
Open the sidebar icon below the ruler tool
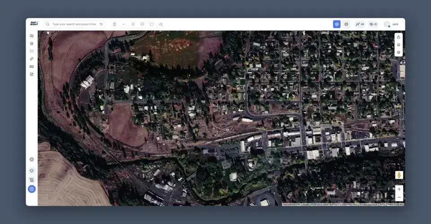pyautogui.click(x=31, y=66)
